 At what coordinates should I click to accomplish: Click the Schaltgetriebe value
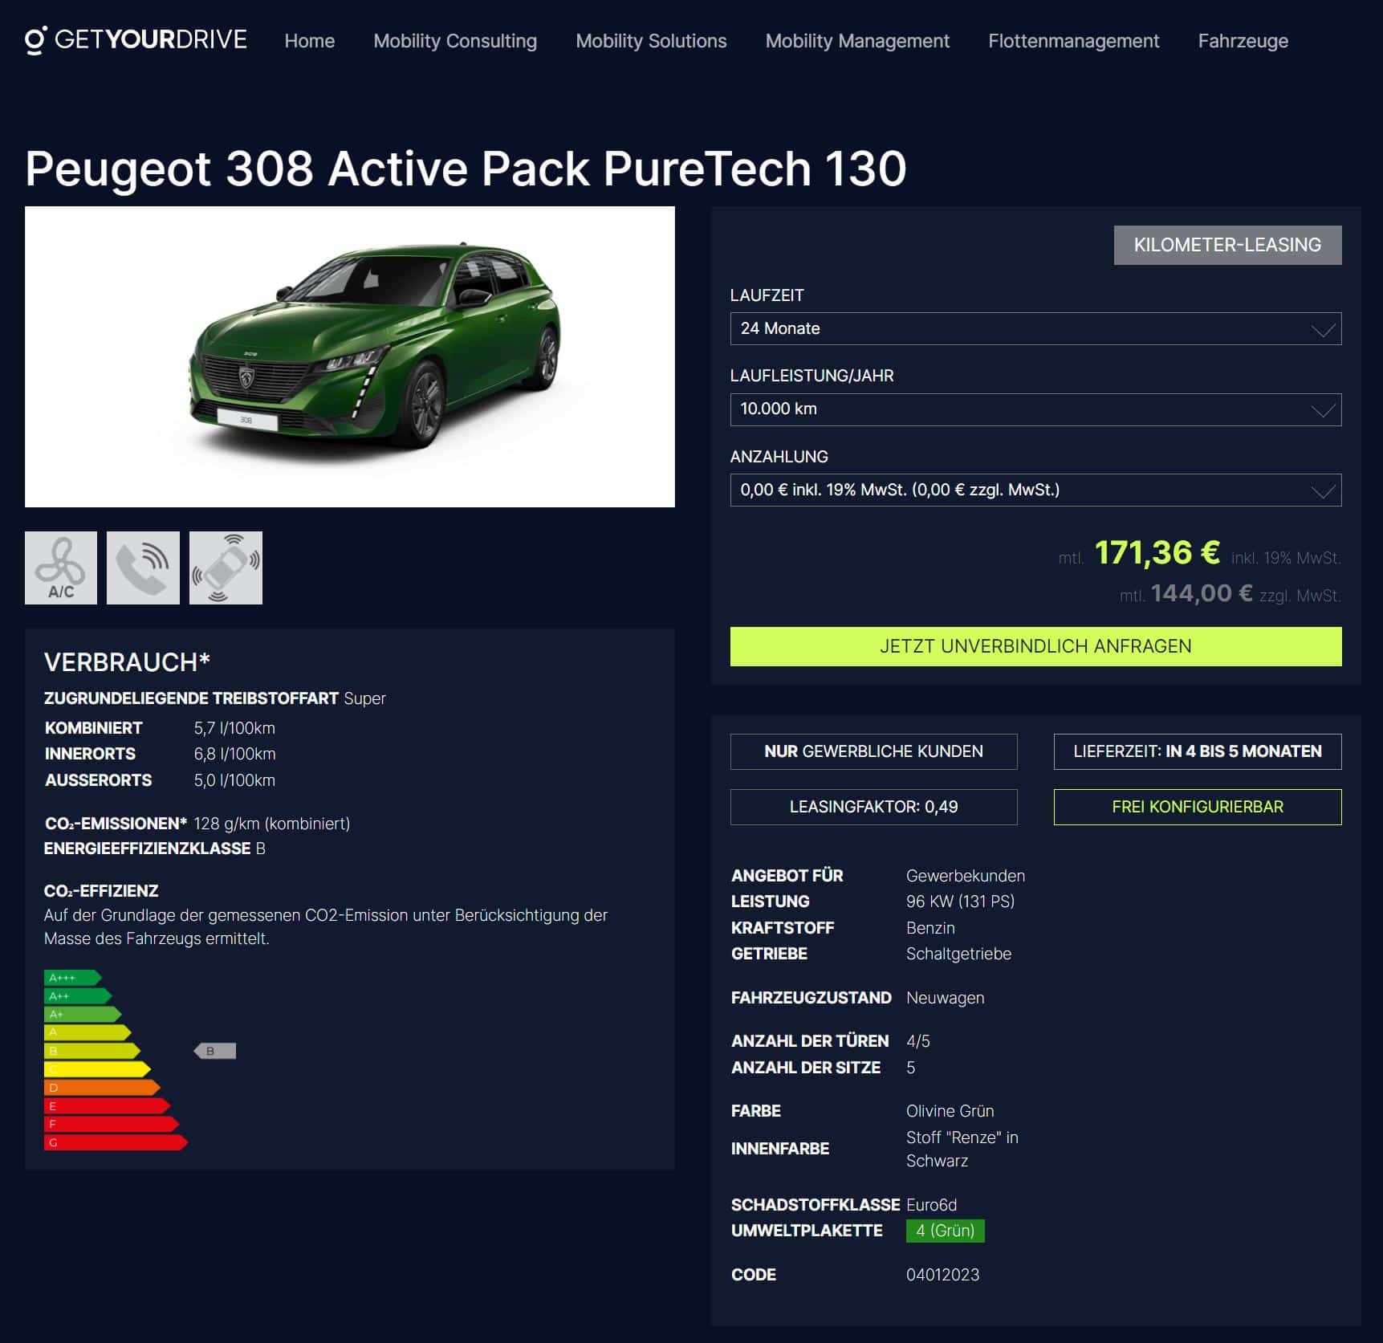point(959,954)
